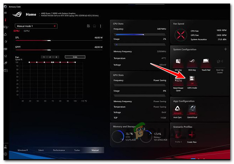Viewport: 234px width, 164px height.
Task: Open the three-dot more options menu
Action: pyautogui.click(x=100, y=26)
